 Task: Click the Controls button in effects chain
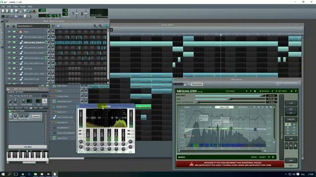pos(36,116)
